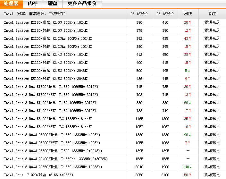Click the 03.18 price 2100 for i7 920
This screenshot has width=226, height=179.
(165, 175)
